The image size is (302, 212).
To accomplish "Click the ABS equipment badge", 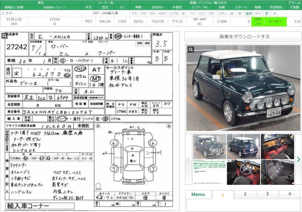I will coord(162,13).
